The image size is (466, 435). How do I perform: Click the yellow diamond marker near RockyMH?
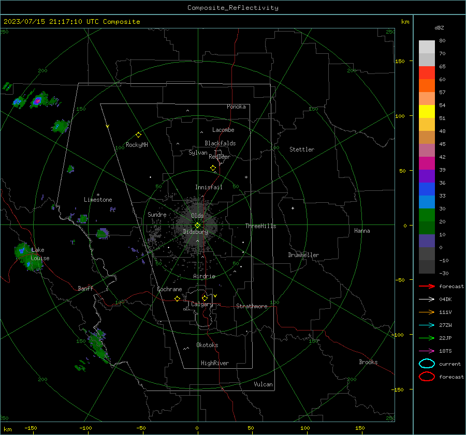[138, 135]
